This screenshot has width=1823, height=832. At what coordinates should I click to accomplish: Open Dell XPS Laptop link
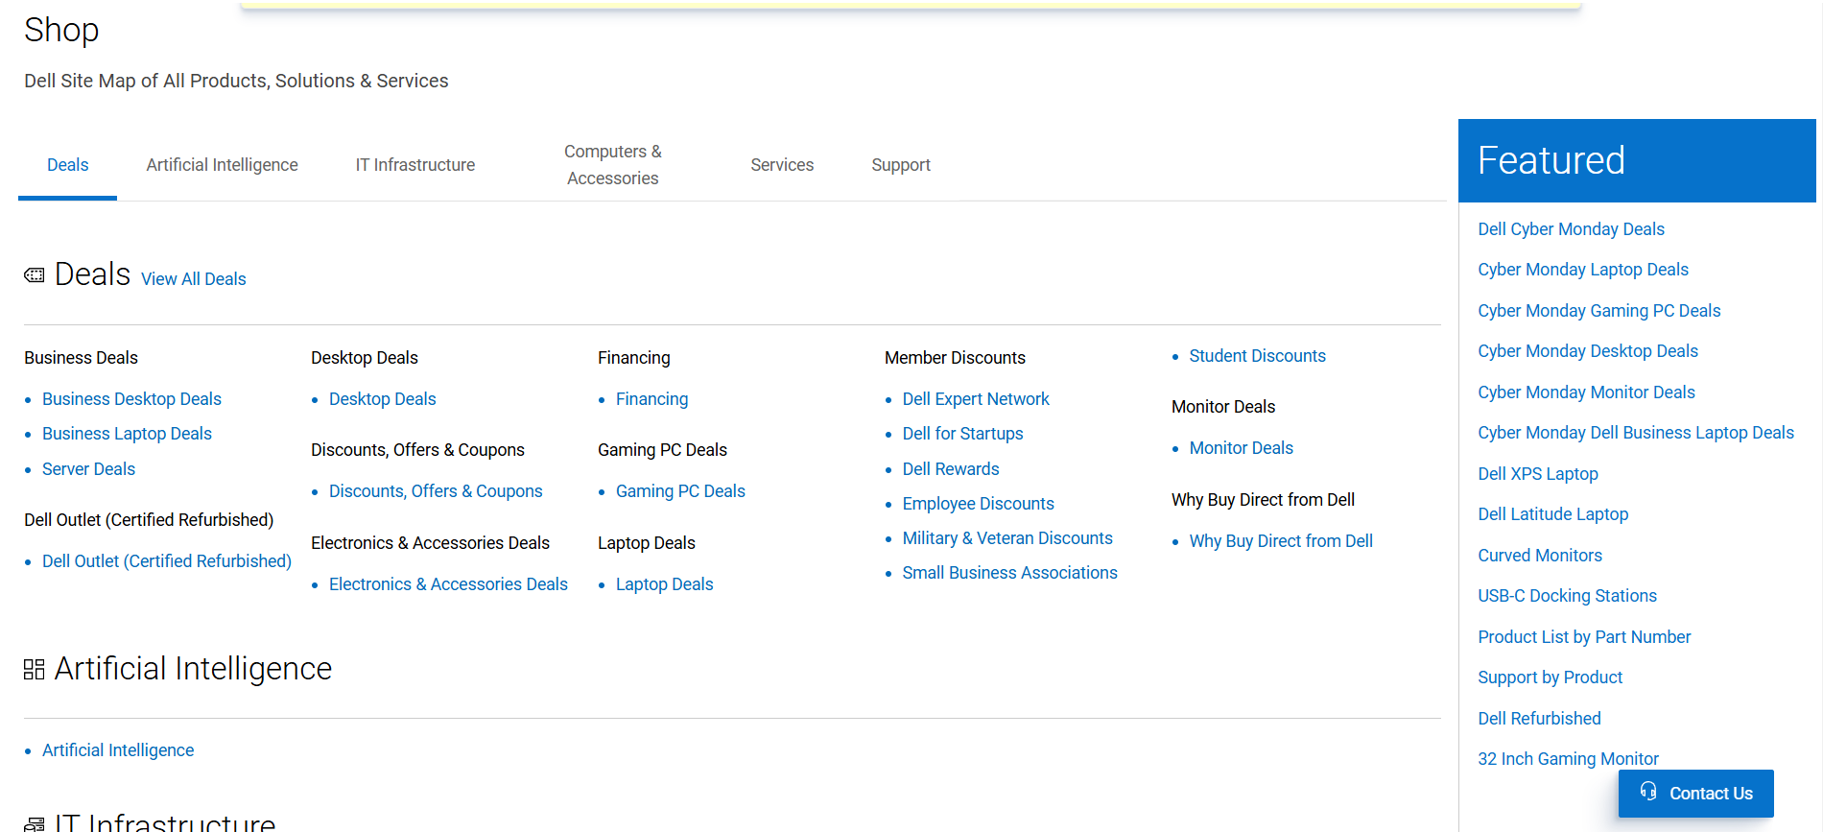(x=1538, y=474)
